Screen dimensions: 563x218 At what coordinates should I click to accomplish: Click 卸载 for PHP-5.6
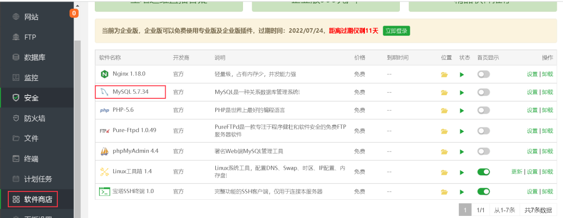point(547,110)
